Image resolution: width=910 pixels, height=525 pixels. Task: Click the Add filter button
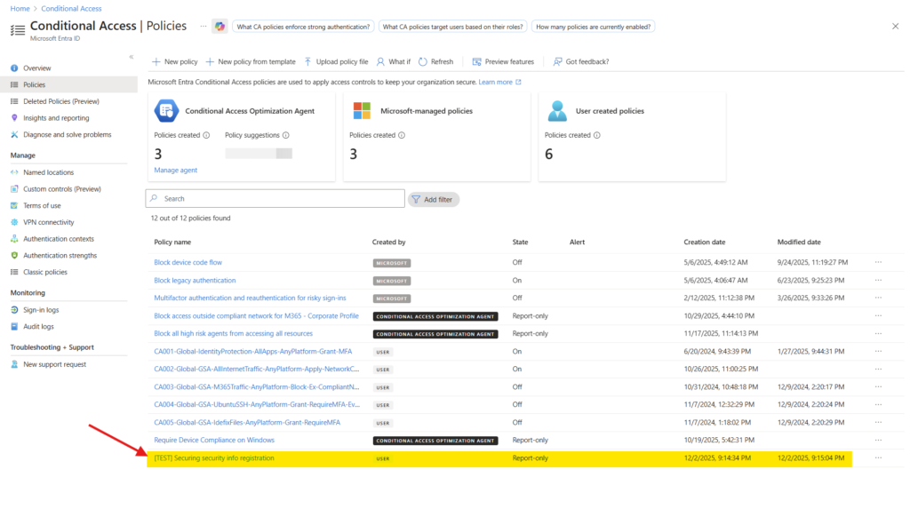(x=433, y=200)
